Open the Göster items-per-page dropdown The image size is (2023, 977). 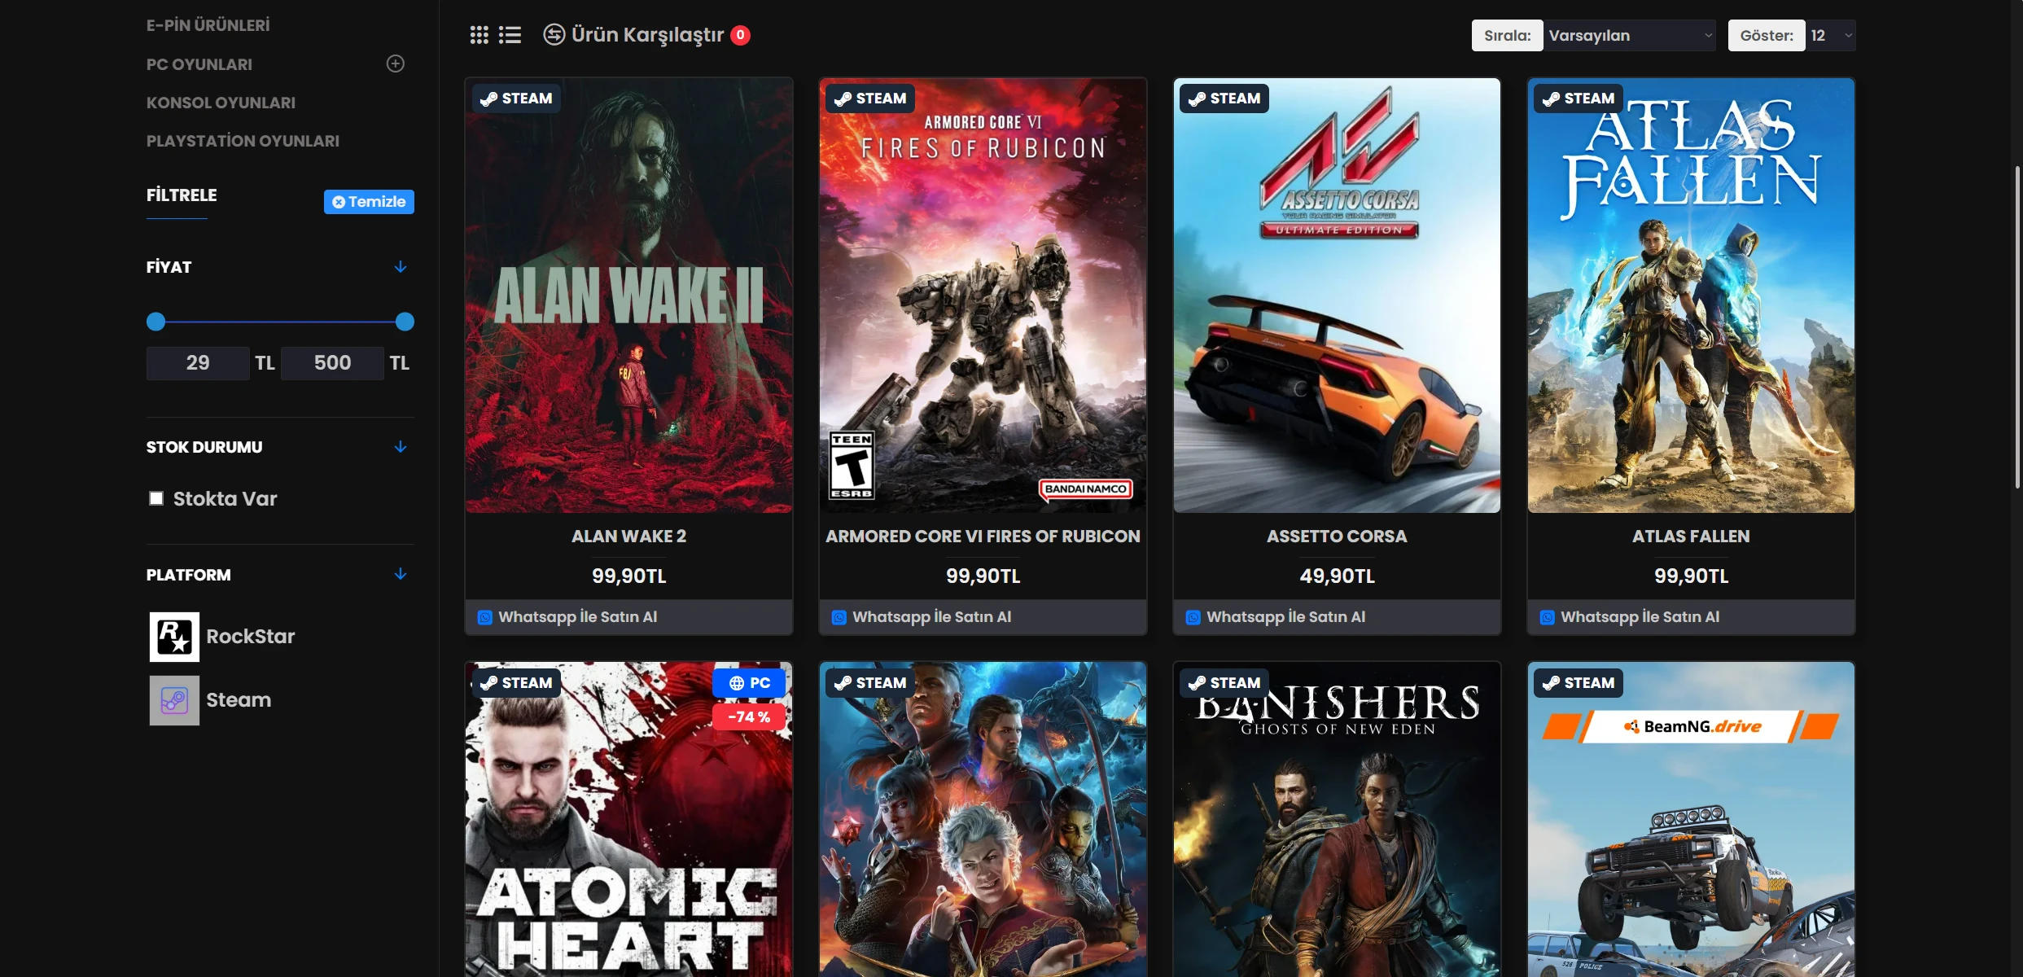[x=1831, y=36]
